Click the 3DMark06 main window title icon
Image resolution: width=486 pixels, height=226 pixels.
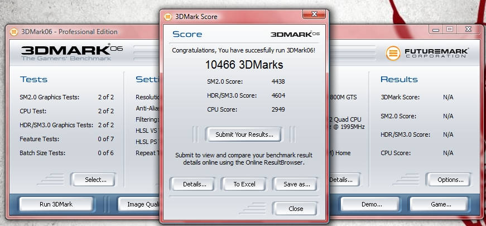[x=13, y=32]
